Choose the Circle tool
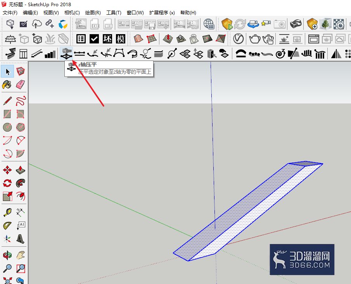351x284 pixels. click(7, 127)
